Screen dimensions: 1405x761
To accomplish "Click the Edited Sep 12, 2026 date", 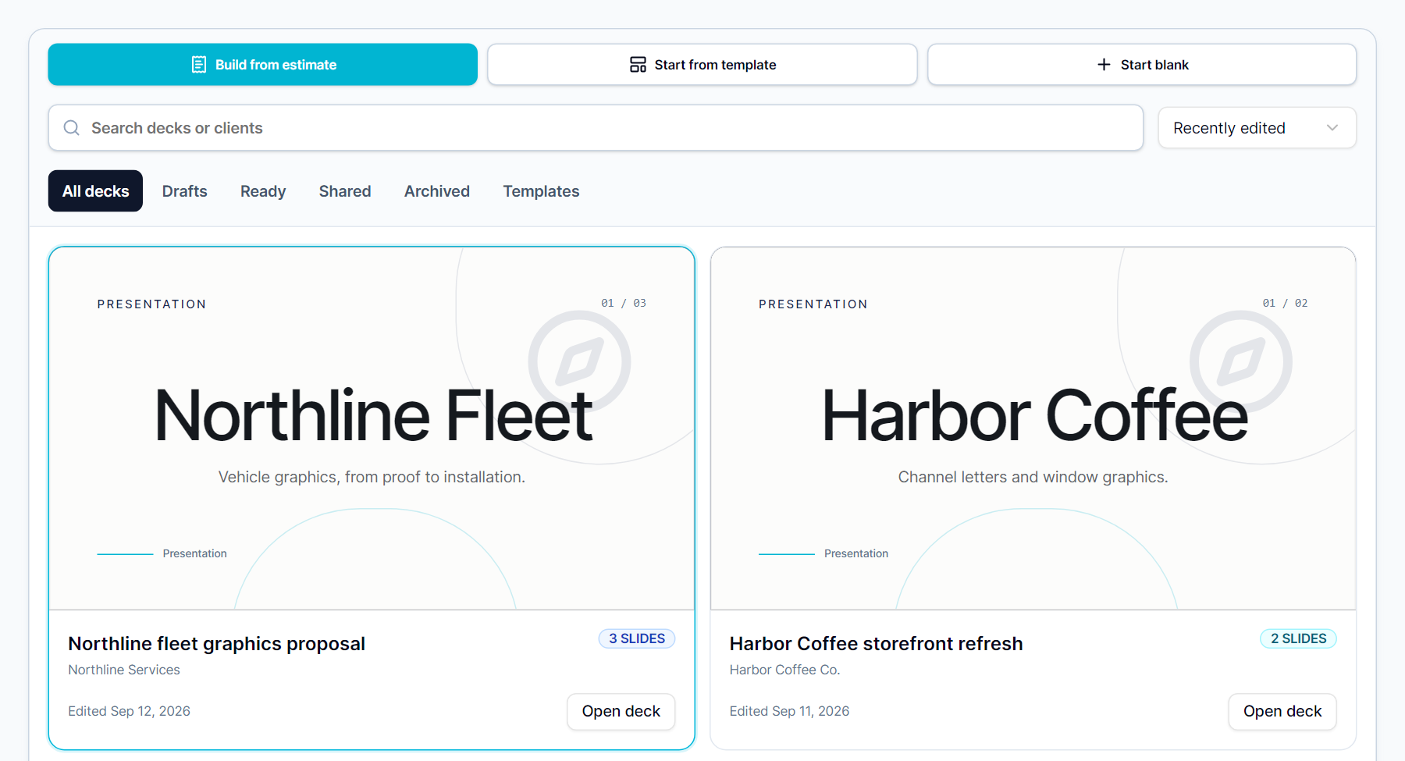I will 129,711.
